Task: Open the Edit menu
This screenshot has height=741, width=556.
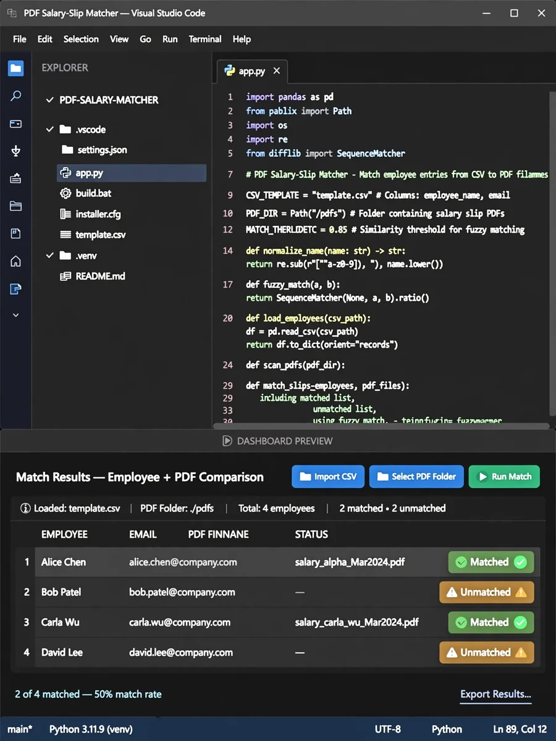Action: click(45, 39)
